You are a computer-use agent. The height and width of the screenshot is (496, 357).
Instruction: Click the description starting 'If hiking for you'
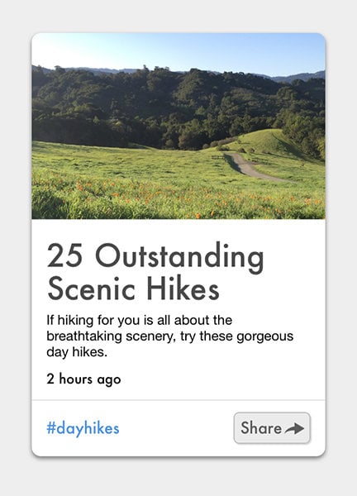[x=169, y=336]
